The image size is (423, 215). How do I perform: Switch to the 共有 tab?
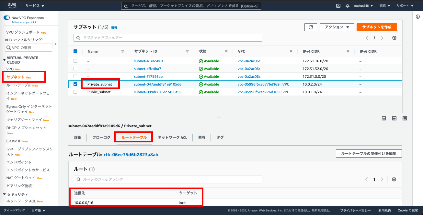pyautogui.click(x=202, y=138)
